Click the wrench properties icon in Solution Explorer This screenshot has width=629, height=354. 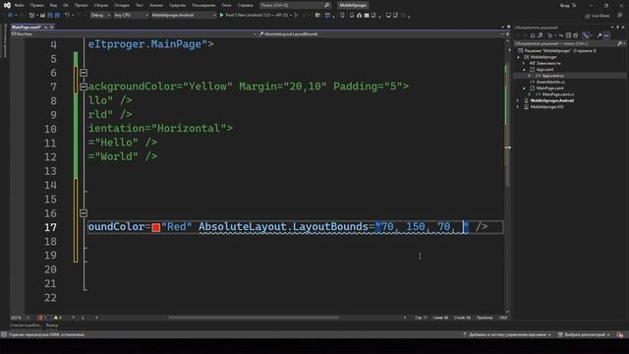click(x=600, y=35)
